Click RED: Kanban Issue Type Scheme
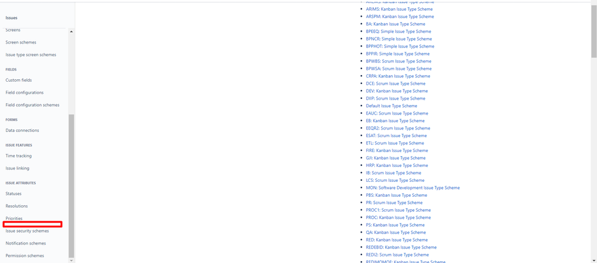 click(397, 240)
